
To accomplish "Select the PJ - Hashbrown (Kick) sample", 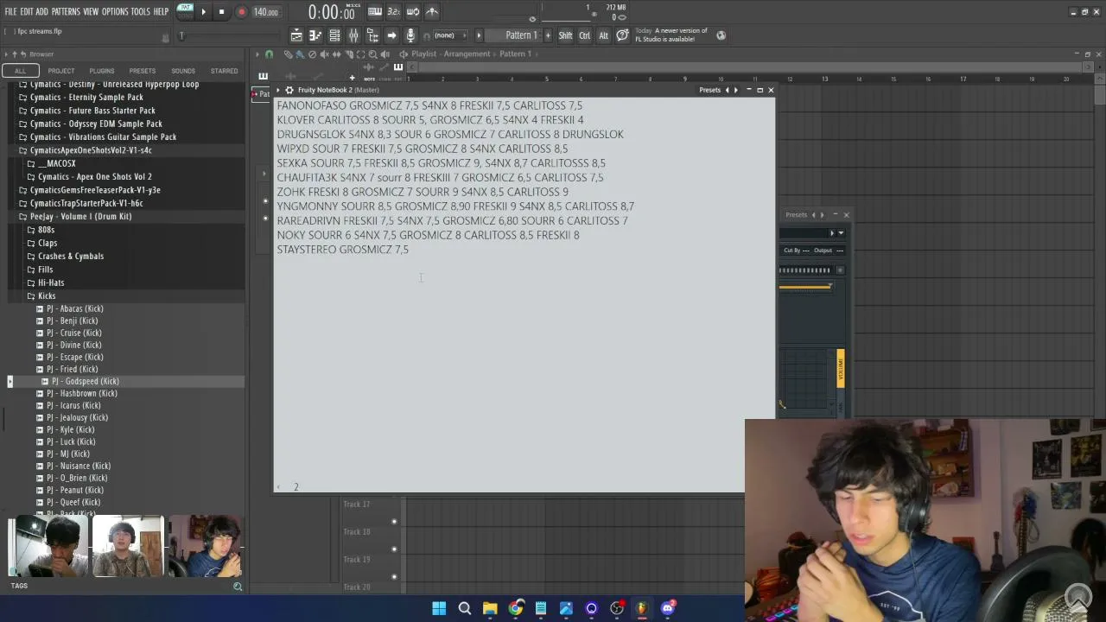I will 82,393.
